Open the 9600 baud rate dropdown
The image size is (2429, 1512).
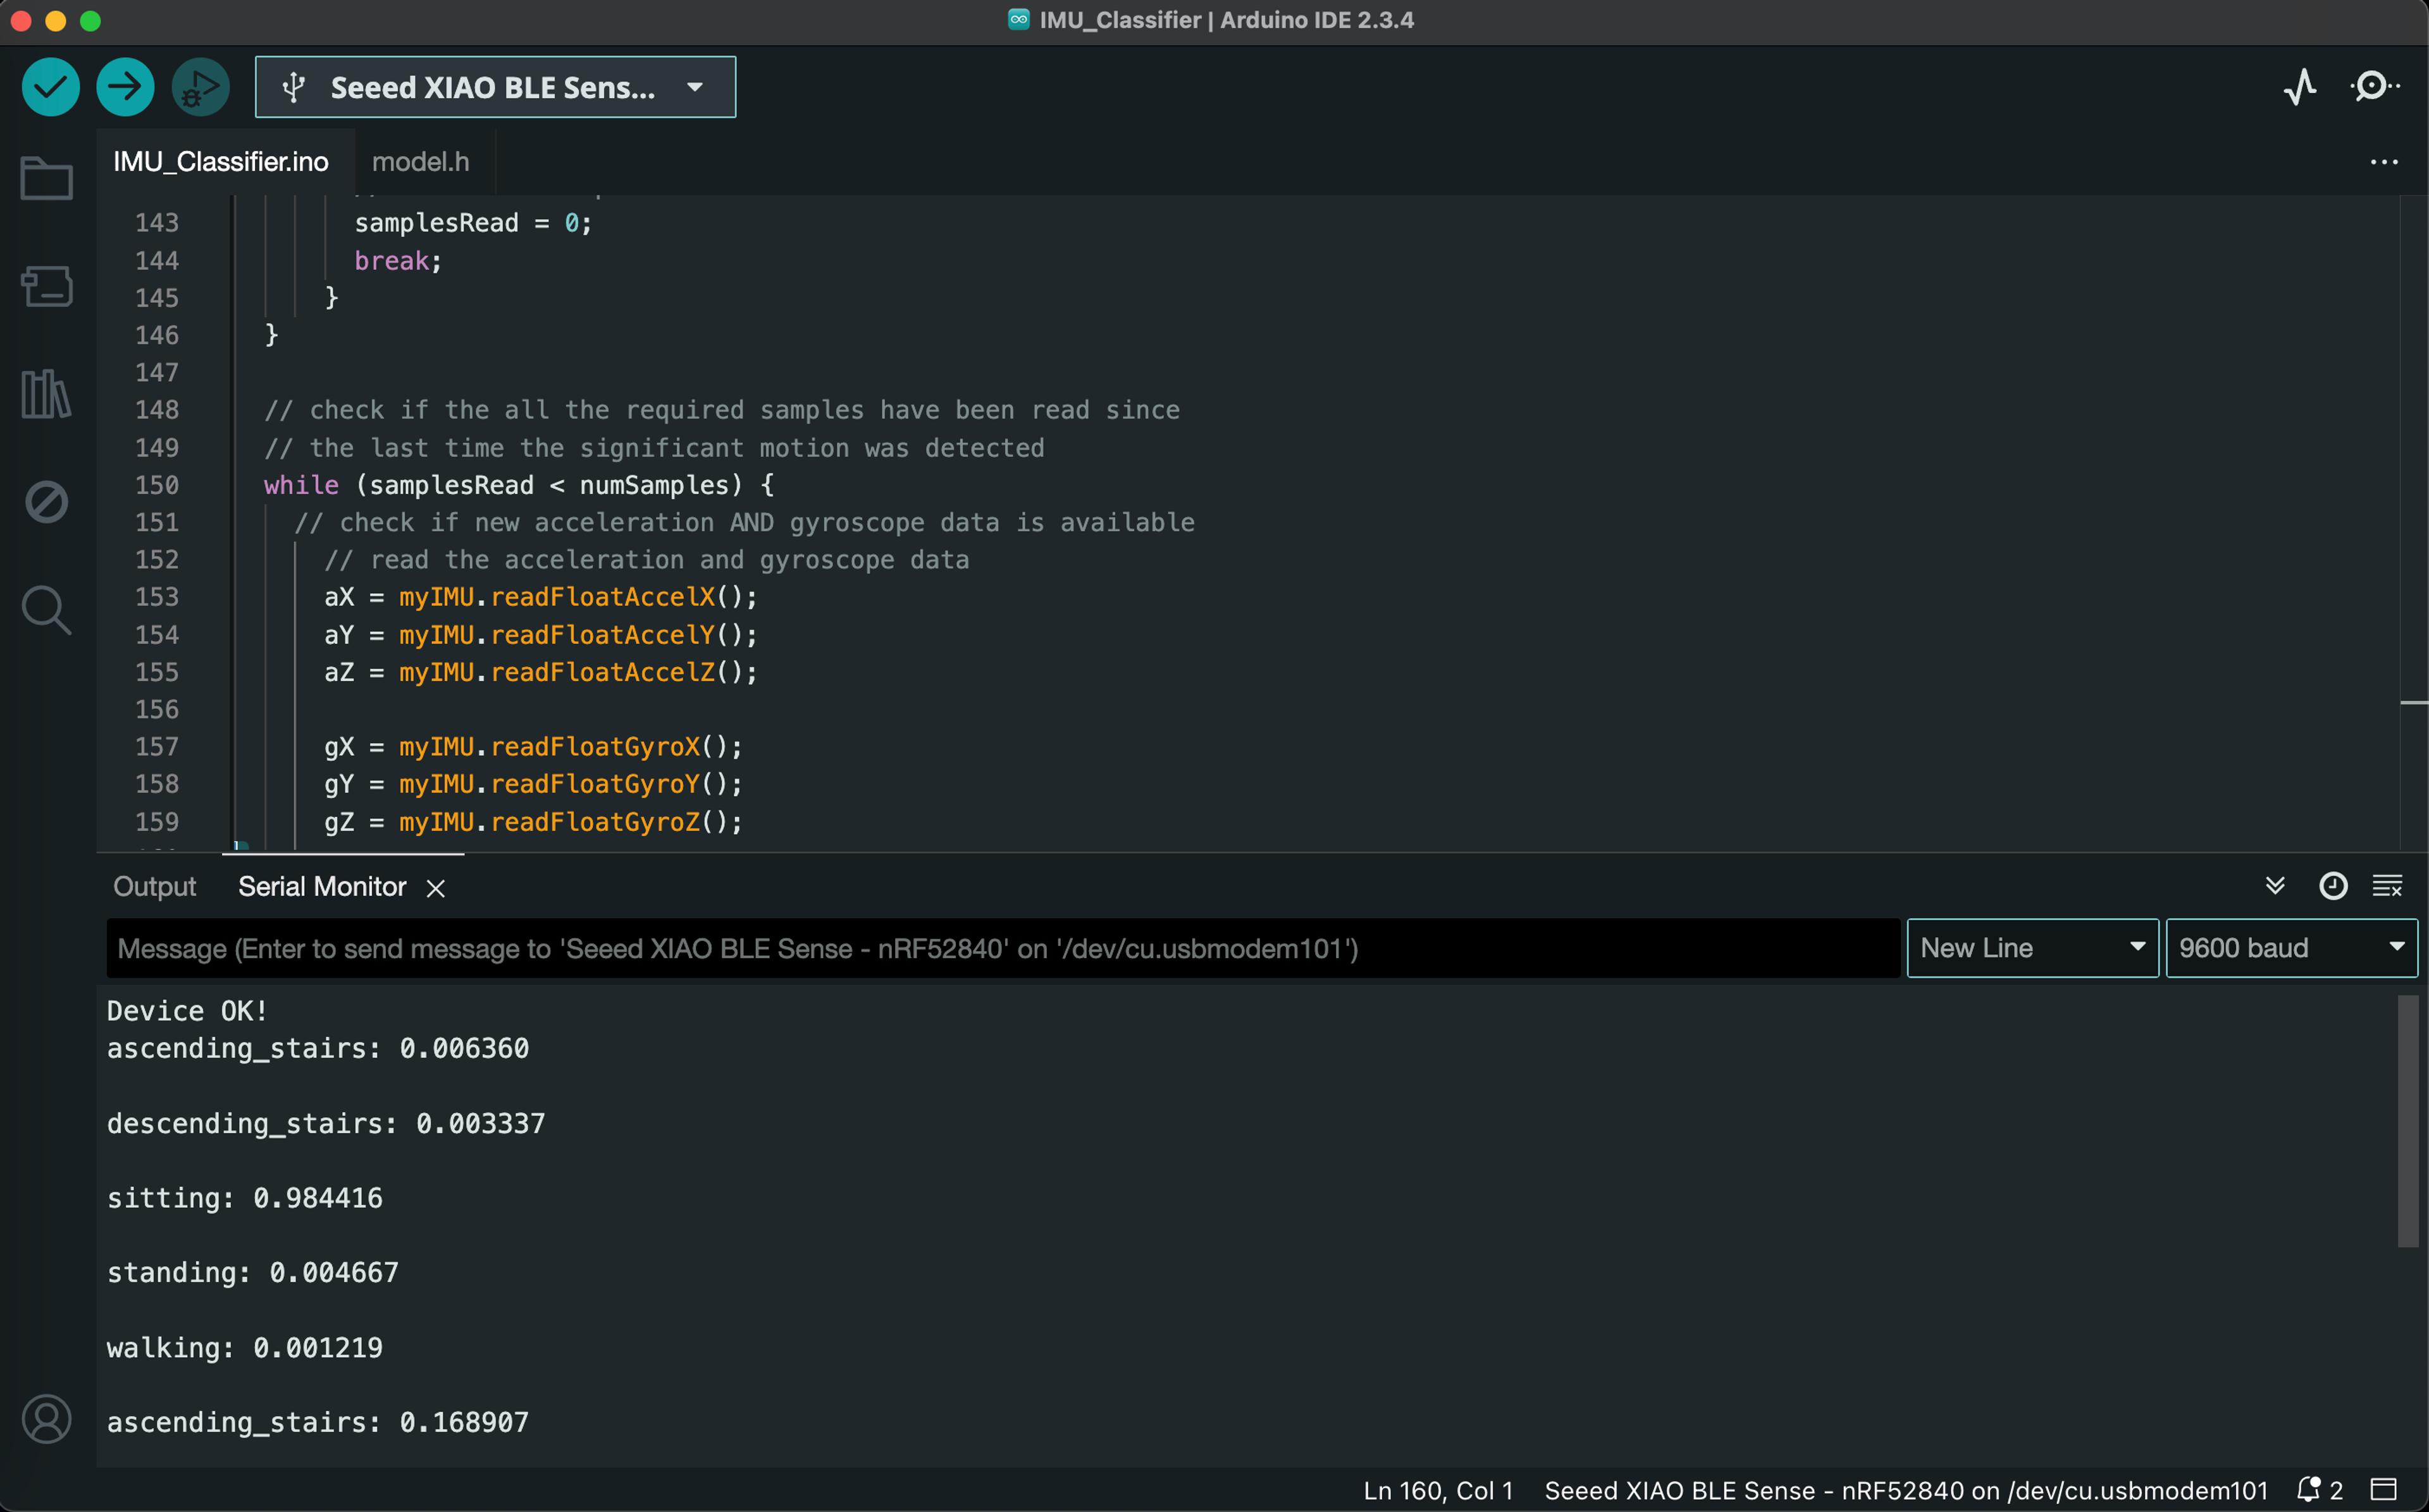point(2290,948)
